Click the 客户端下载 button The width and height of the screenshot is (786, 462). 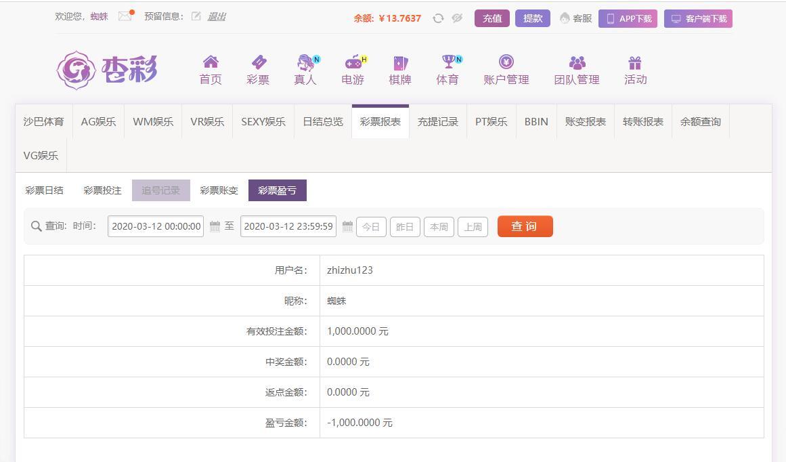click(698, 18)
